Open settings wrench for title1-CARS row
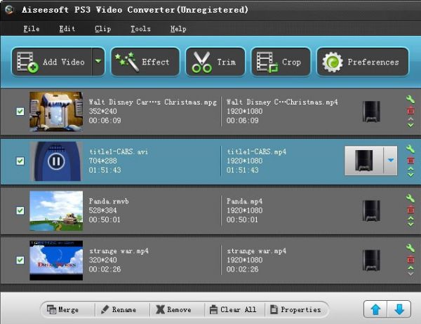The width and height of the screenshot is (421, 324). coord(410,149)
